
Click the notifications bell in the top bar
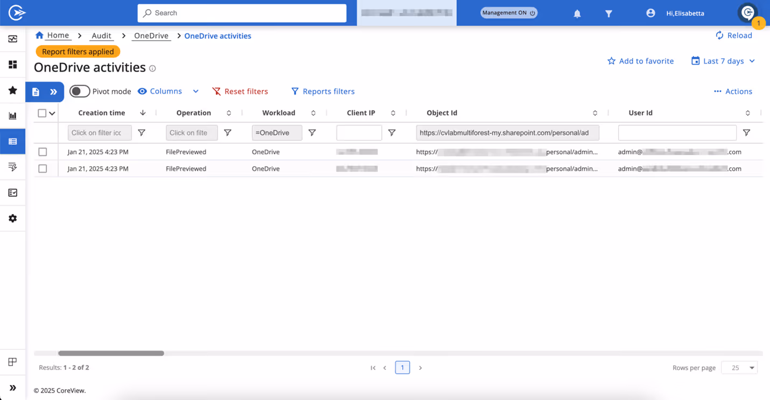pyautogui.click(x=577, y=12)
